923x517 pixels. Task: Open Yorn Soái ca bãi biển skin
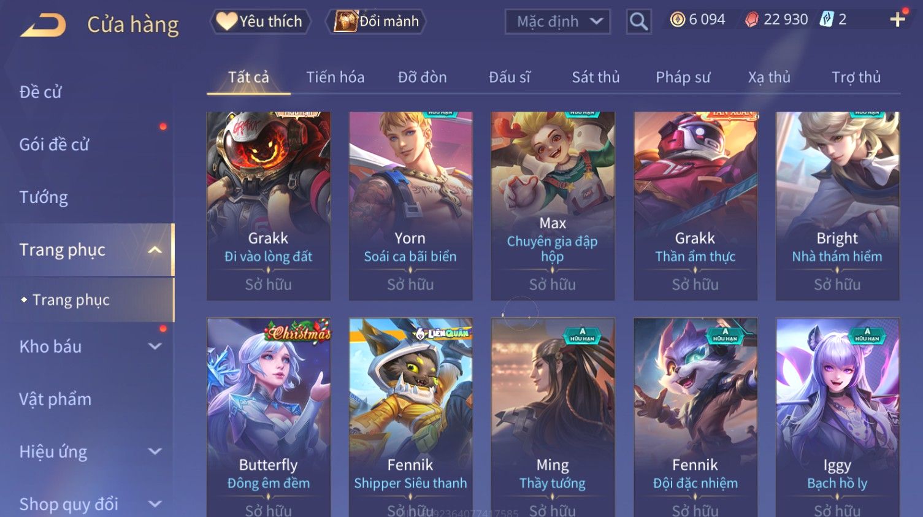coord(410,206)
